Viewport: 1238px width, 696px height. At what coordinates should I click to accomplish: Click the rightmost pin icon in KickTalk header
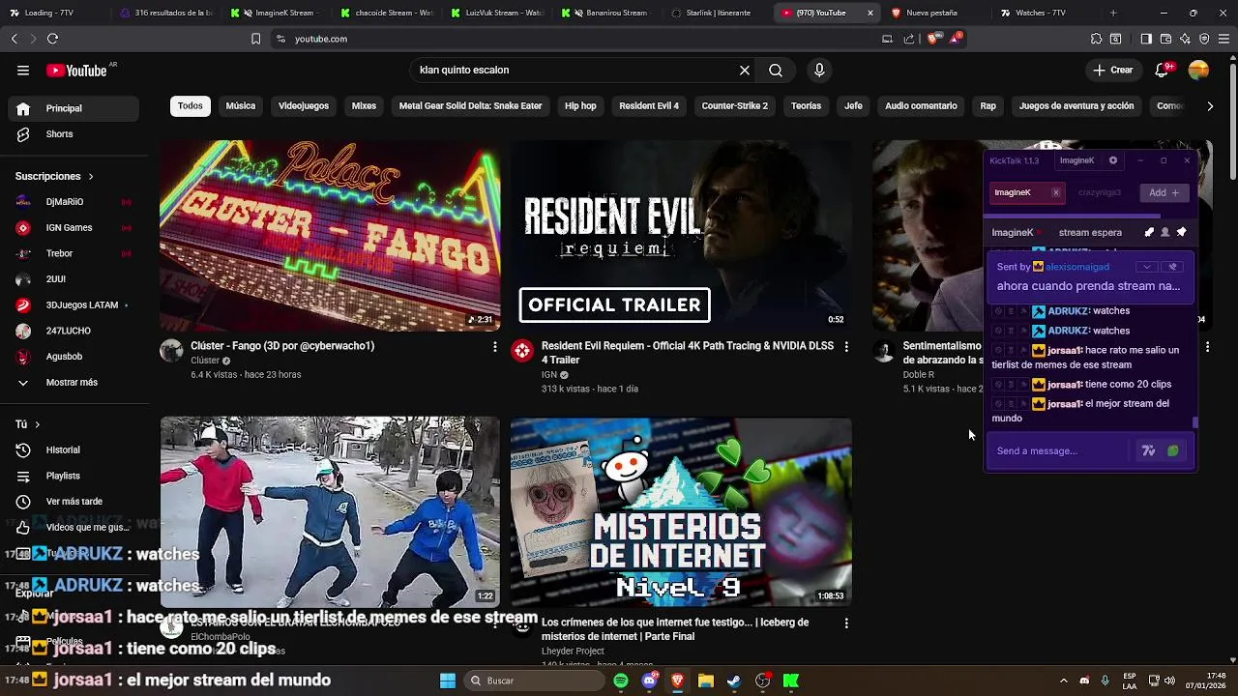(x=1181, y=232)
